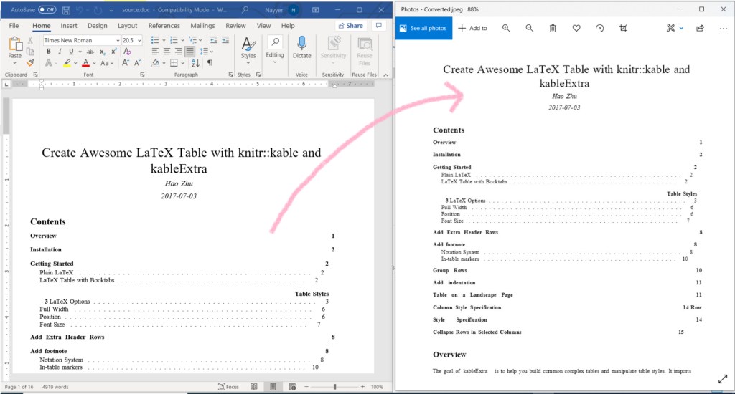Screen dimensions: 735x394
Task: Open the Share icon in Photos toolbar
Action: (700, 28)
